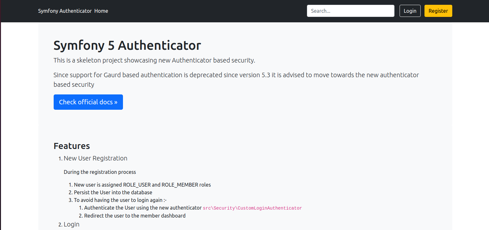Select the New User Registration list item
489x230 pixels.
(95, 158)
